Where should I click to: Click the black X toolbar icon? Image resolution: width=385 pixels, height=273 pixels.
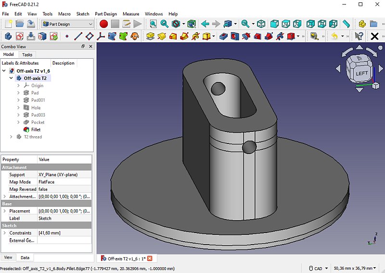coord(374,37)
